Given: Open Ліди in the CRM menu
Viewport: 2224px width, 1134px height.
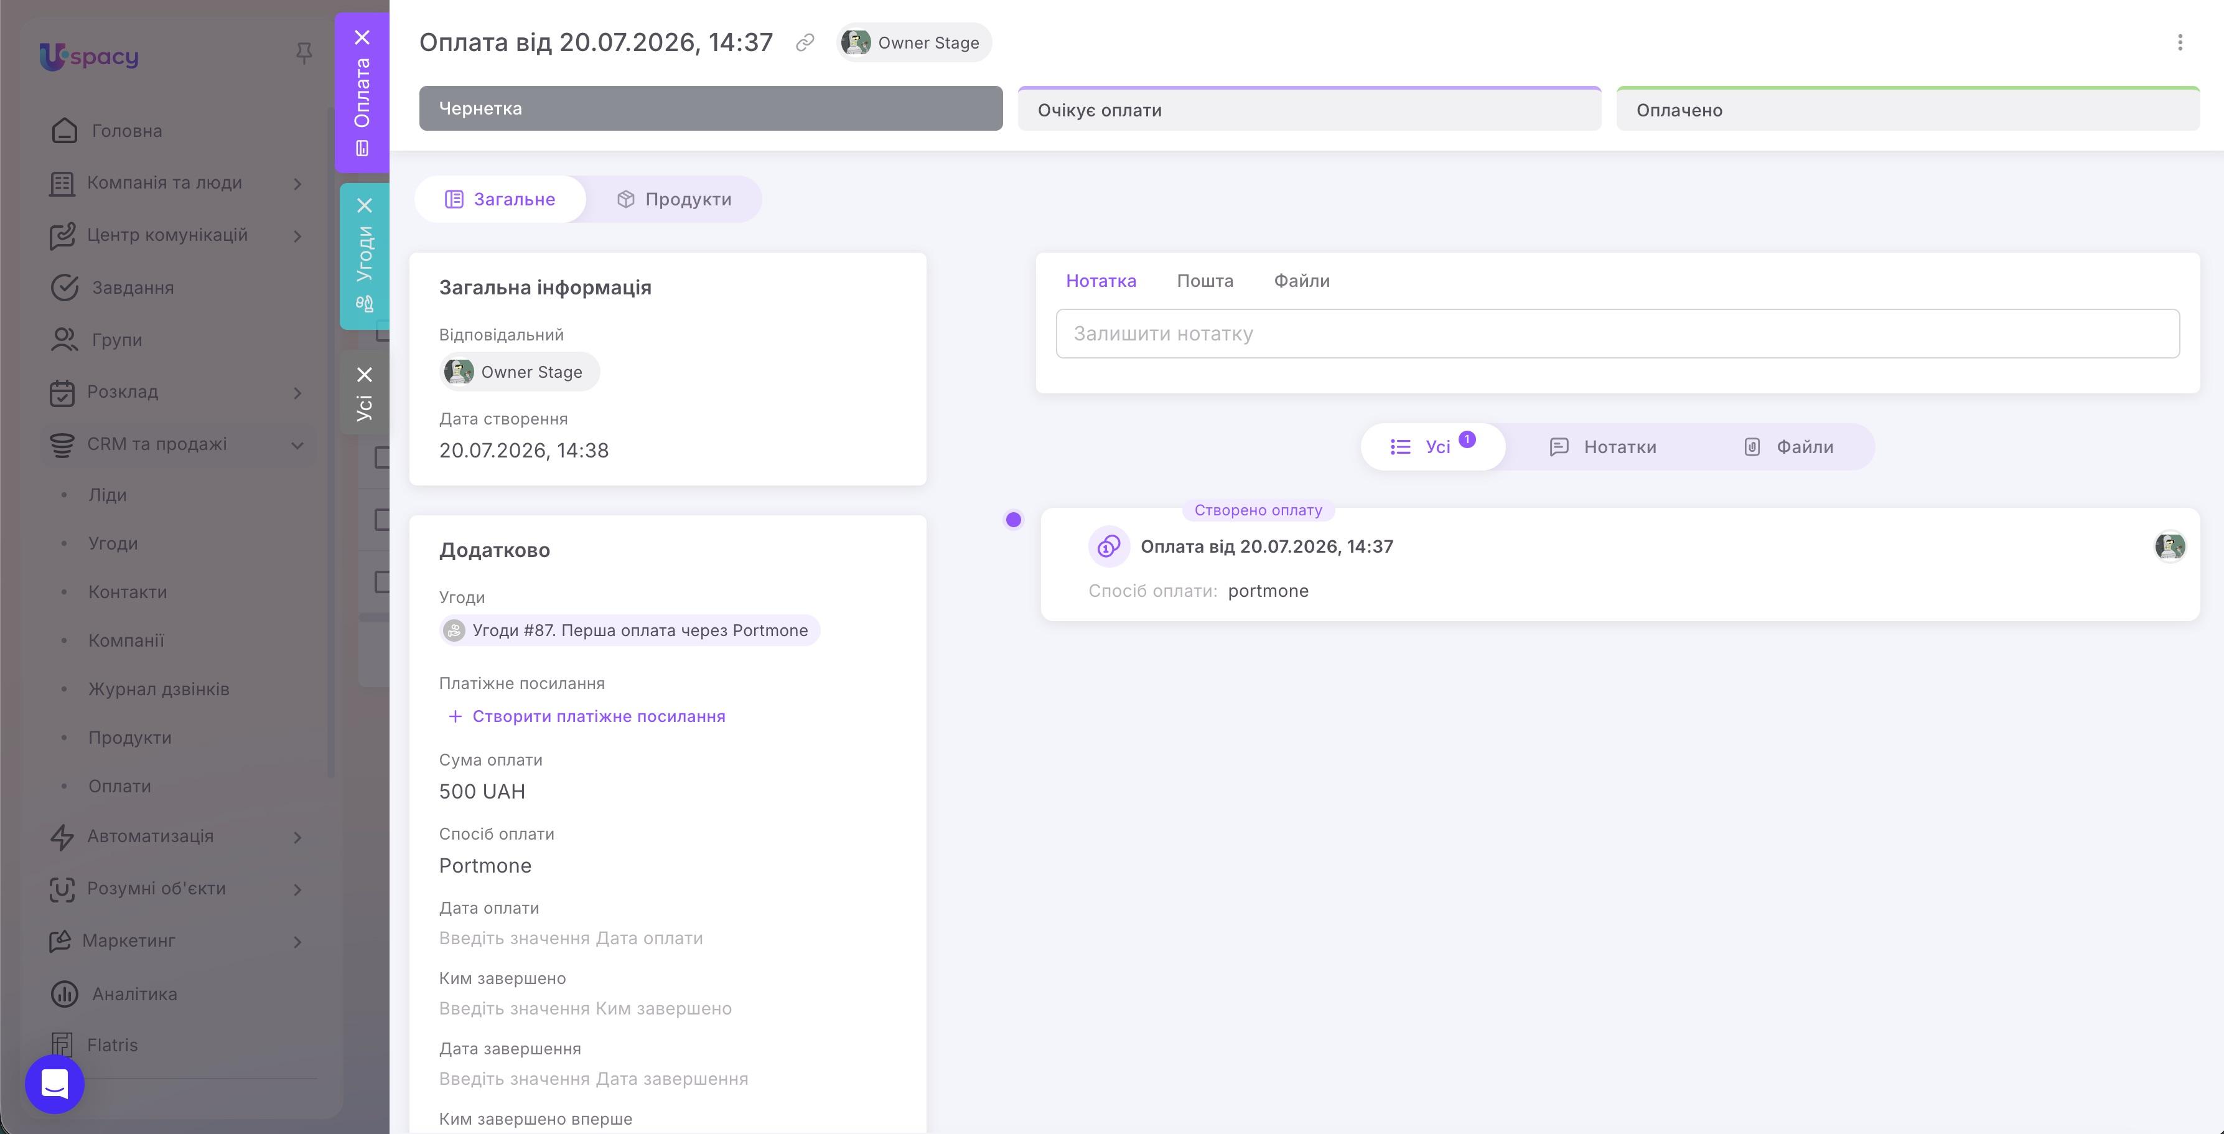Looking at the screenshot, I should pyautogui.click(x=107, y=495).
